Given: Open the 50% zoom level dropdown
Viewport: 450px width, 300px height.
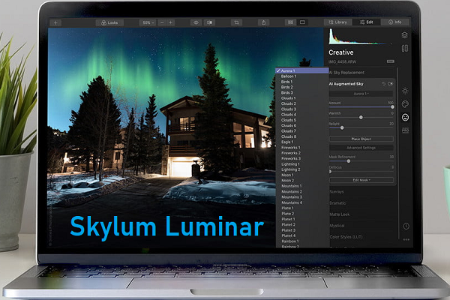Looking at the screenshot, I should pyautogui.click(x=148, y=22).
